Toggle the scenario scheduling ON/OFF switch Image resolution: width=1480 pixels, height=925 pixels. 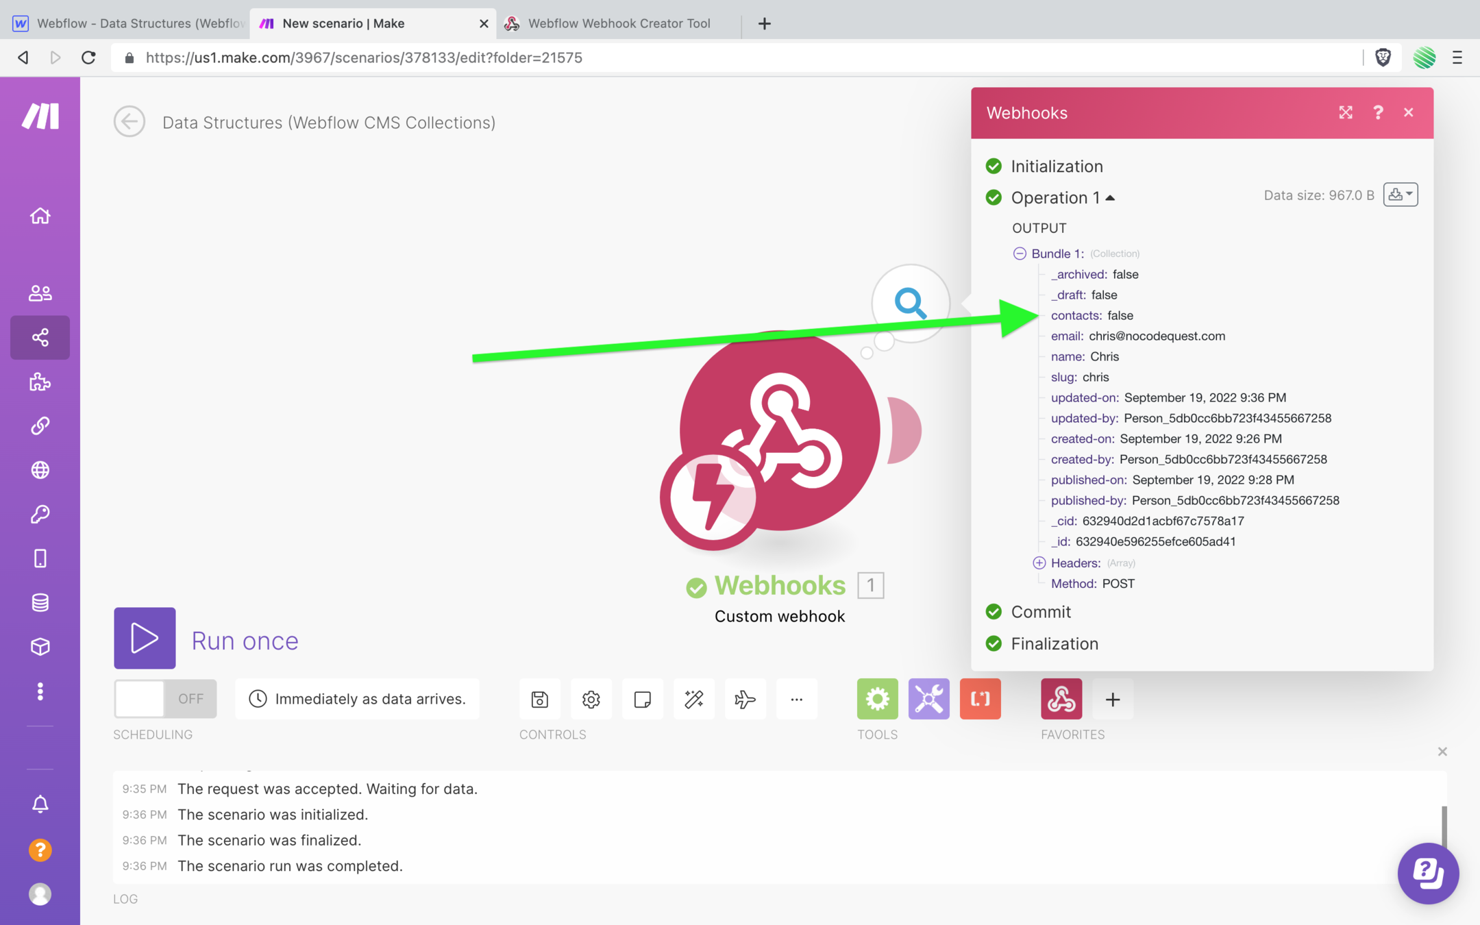click(165, 699)
